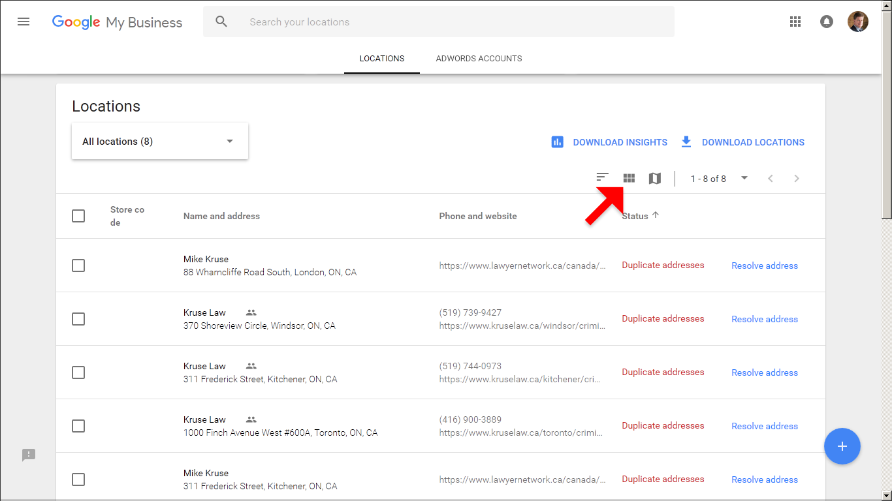Screen dimensions: 892x501
Task: Click phone number (519) 739-9427
Action: [470, 312]
